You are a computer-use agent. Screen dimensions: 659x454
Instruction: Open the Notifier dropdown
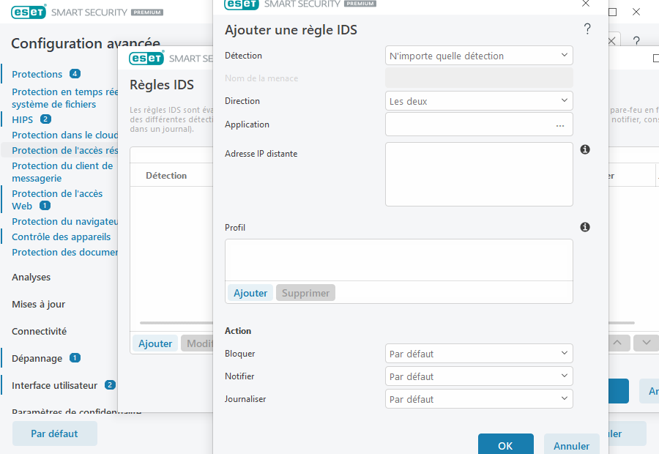(479, 376)
